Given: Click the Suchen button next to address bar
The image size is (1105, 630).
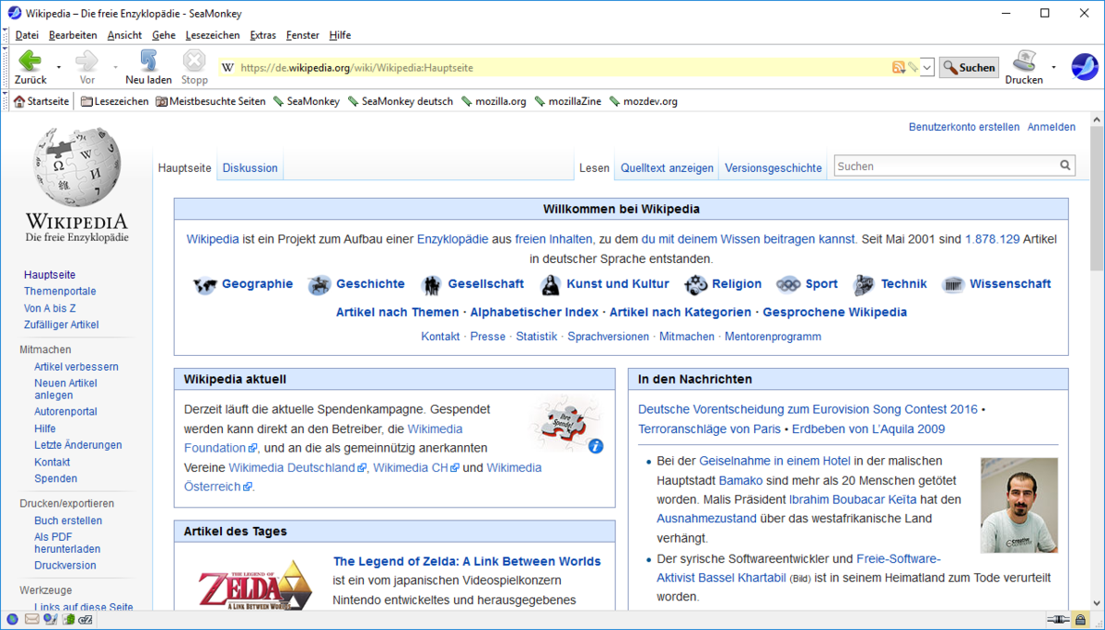Looking at the screenshot, I should (969, 67).
